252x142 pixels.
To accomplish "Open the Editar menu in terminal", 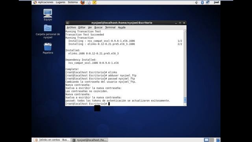I will coord(82,27).
